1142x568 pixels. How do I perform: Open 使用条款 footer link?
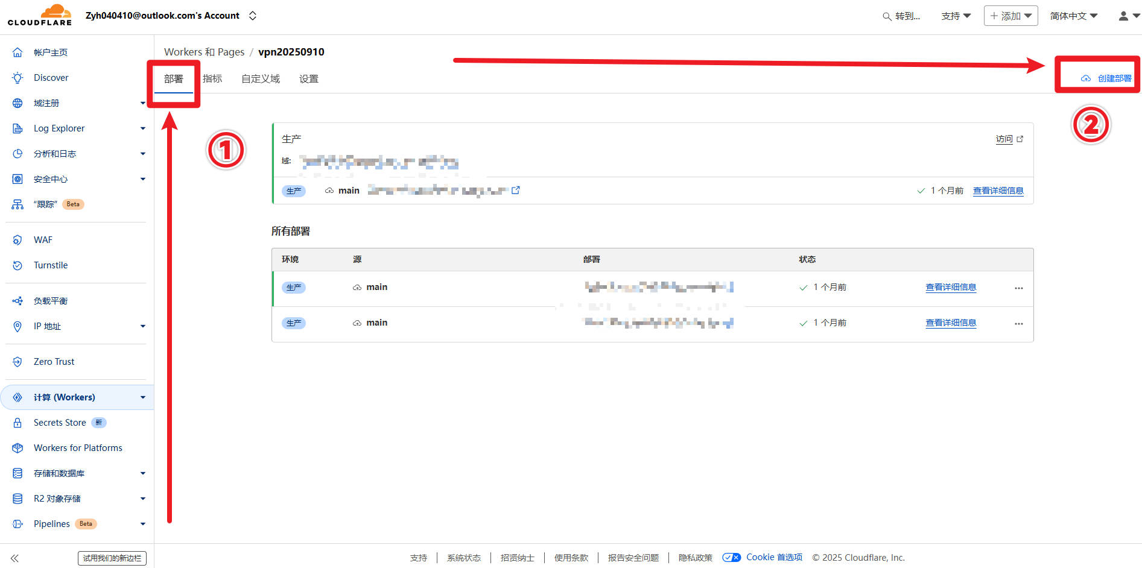coord(571,558)
